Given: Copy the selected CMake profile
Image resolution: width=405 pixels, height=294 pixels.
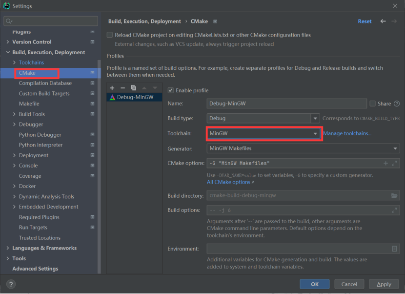Looking at the screenshot, I should pos(133,88).
